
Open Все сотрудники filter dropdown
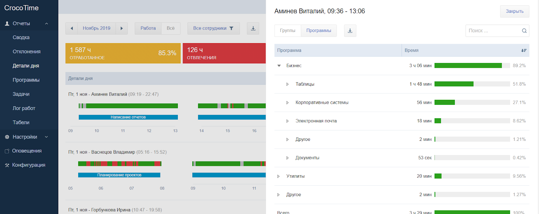click(213, 28)
